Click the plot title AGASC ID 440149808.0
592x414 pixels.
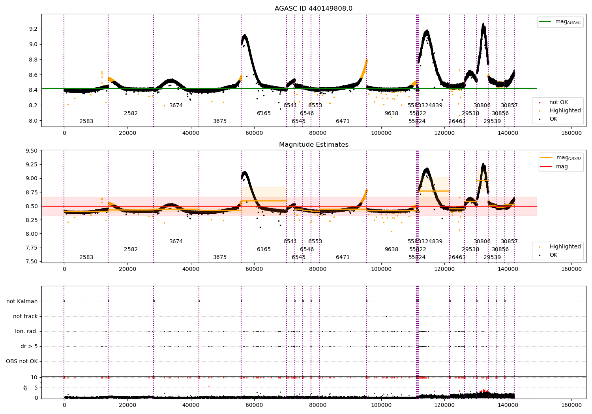(x=313, y=9)
